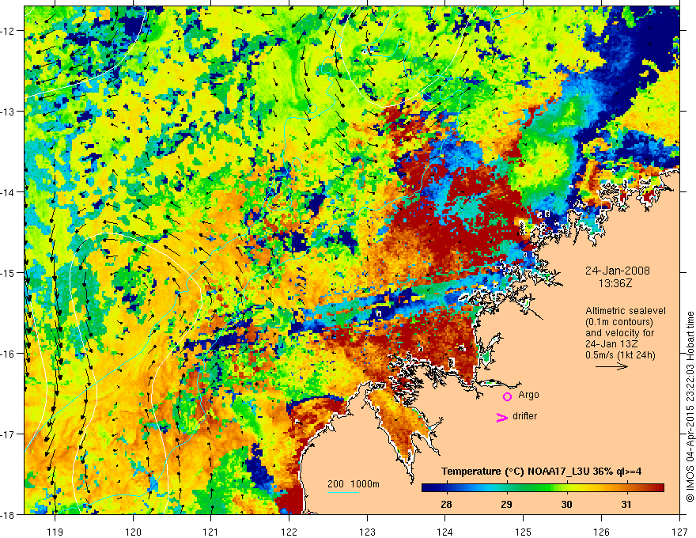
Task: Click the cyan 200 1000m depth contour line sample
Action: 343,492
